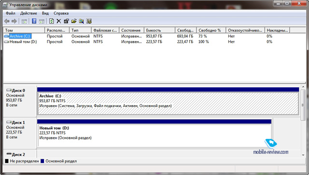
Task: Click the Explore magnifier toolbar icon
Action: (x=81, y=21)
